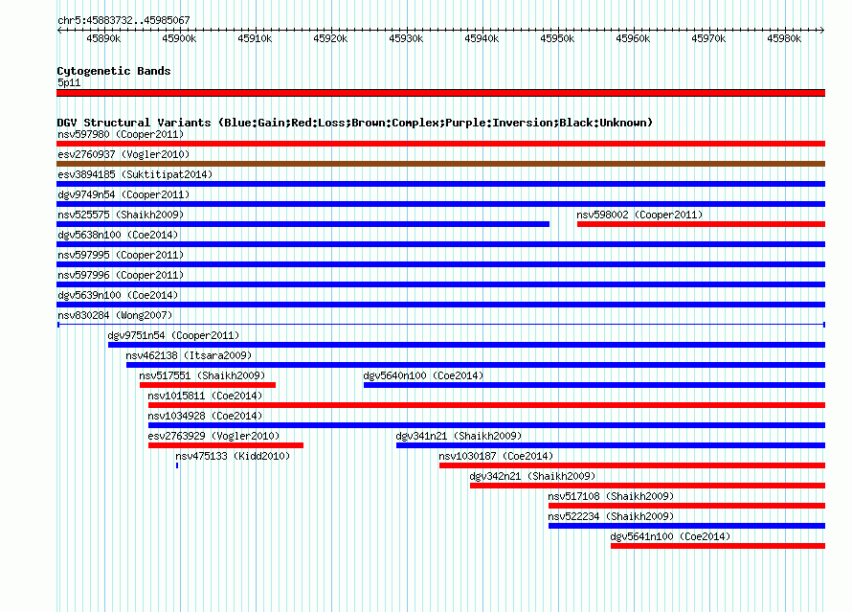
Task: Click the red dgv342n21 loss bar
Action: click(x=648, y=486)
